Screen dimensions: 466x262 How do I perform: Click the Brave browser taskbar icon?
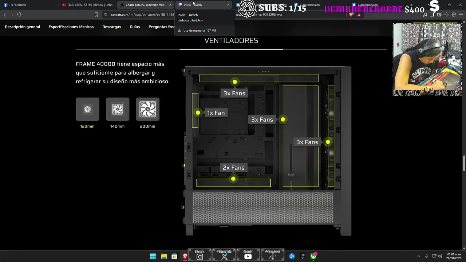[x=185, y=256]
